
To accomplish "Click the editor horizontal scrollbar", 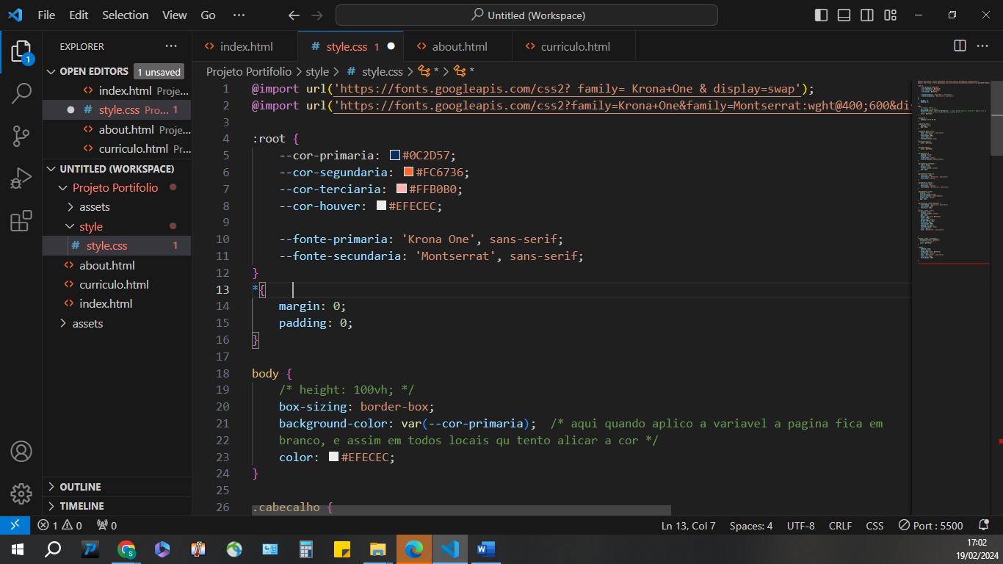I will pyautogui.click(x=461, y=510).
